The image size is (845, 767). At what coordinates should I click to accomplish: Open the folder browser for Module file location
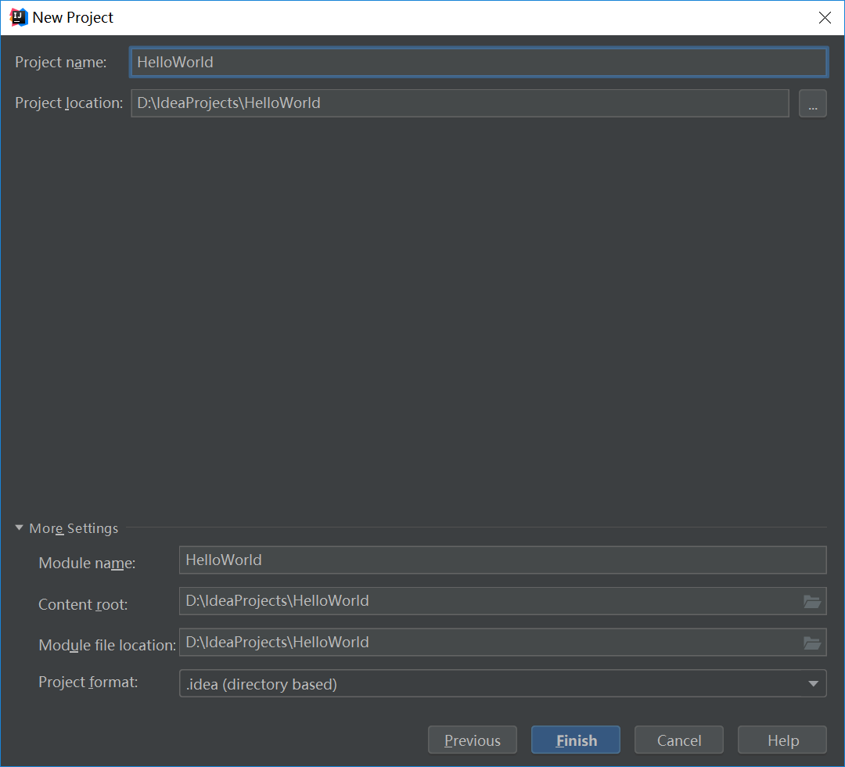[811, 643]
